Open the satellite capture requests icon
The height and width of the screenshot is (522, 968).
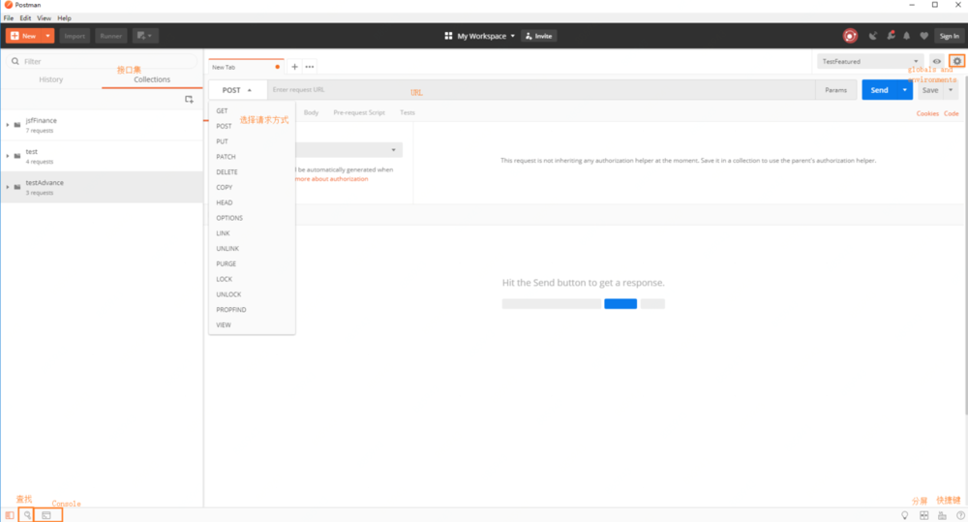[x=873, y=36]
